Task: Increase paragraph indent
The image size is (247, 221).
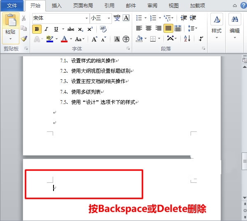Action: coord(193,18)
